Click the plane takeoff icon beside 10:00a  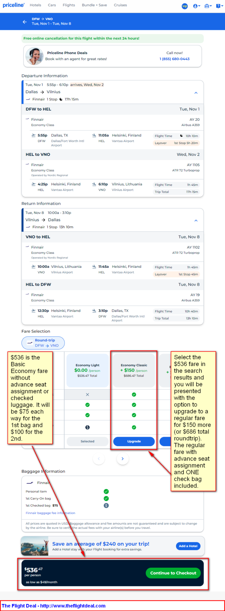click(33, 266)
